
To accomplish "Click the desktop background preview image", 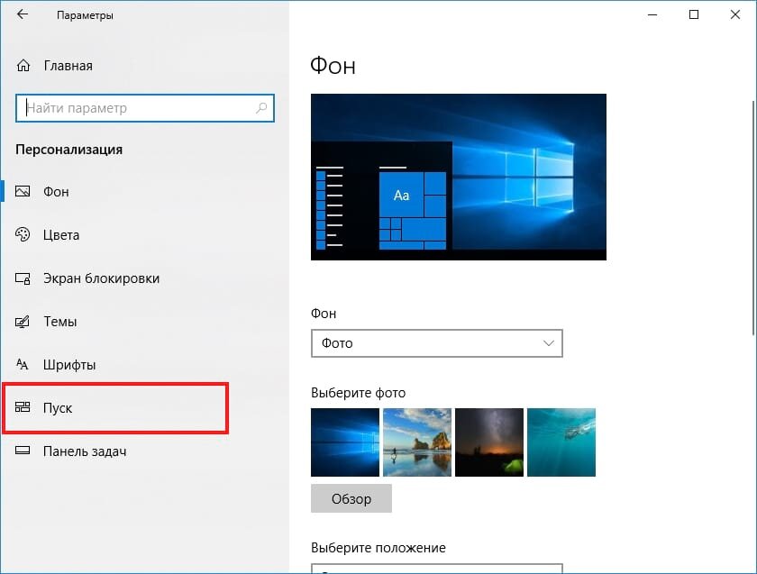I will pyautogui.click(x=458, y=178).
